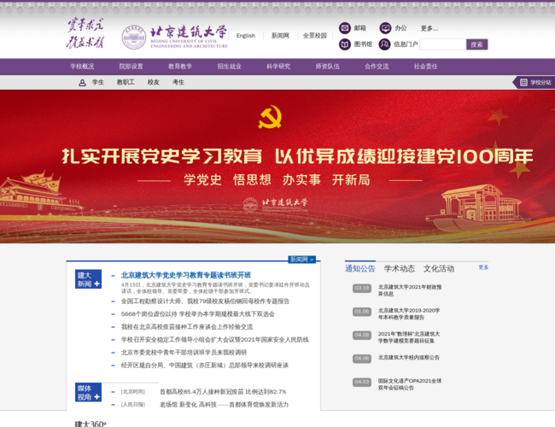Open notice 北京建筑大学2021年财政预算信息
This screenshot has width=555, height=427.
click(410, 290)
